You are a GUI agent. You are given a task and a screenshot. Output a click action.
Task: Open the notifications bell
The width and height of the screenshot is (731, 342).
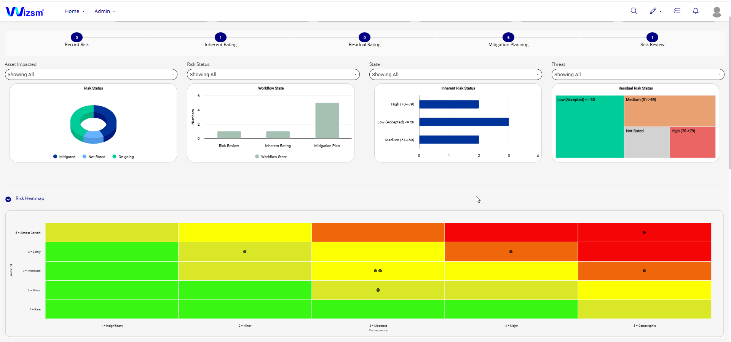pos(696,11)
